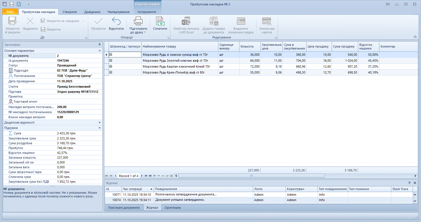Screen dimensions: 421x222
Task: Switch to Пов'язані документи tab
Action: tap(124, 208)
